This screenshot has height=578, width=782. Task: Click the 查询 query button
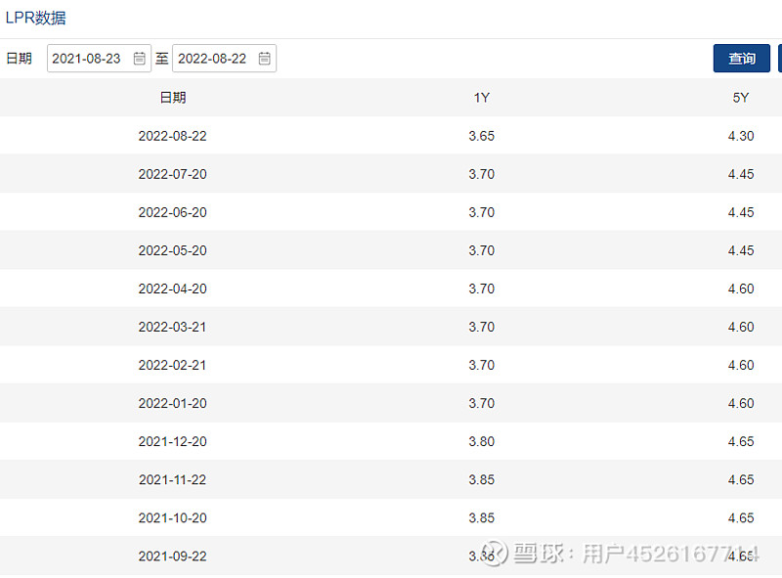tap(742, 59)
